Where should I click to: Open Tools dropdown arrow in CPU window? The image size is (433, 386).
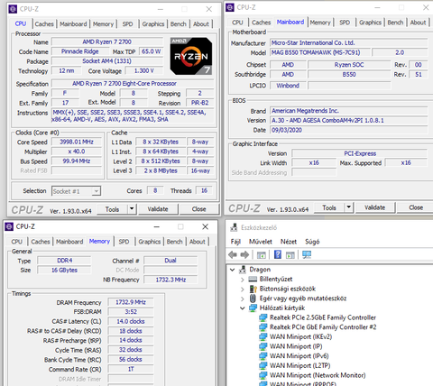tap(132, 208)
